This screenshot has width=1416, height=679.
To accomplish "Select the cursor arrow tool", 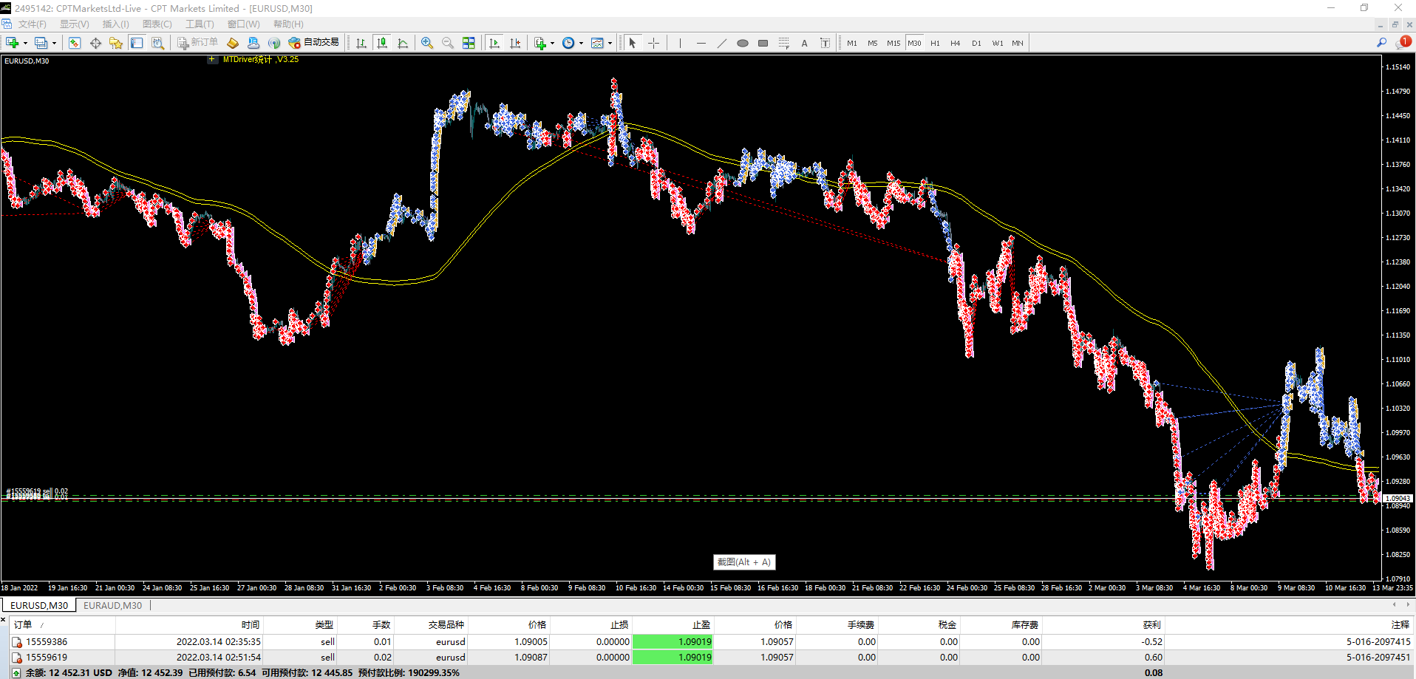I will [x=633, y=43].
